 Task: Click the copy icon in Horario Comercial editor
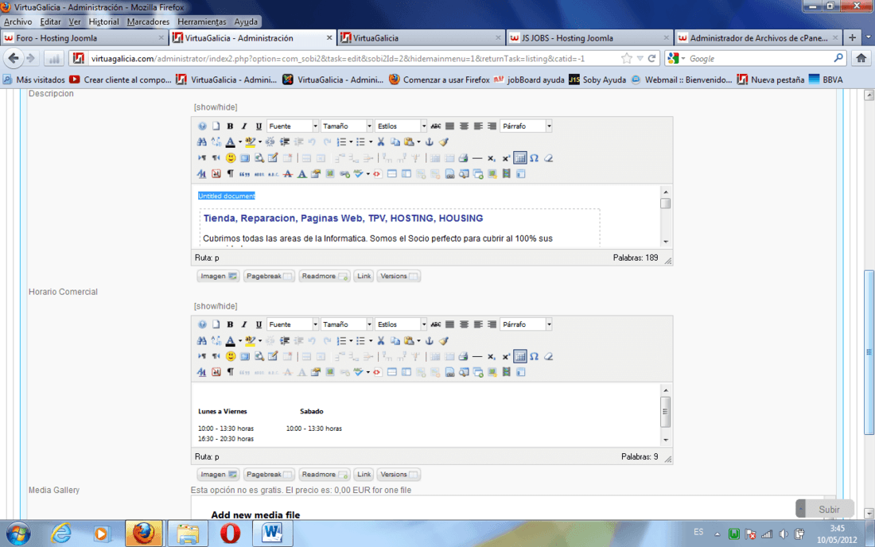click(395, 341)
